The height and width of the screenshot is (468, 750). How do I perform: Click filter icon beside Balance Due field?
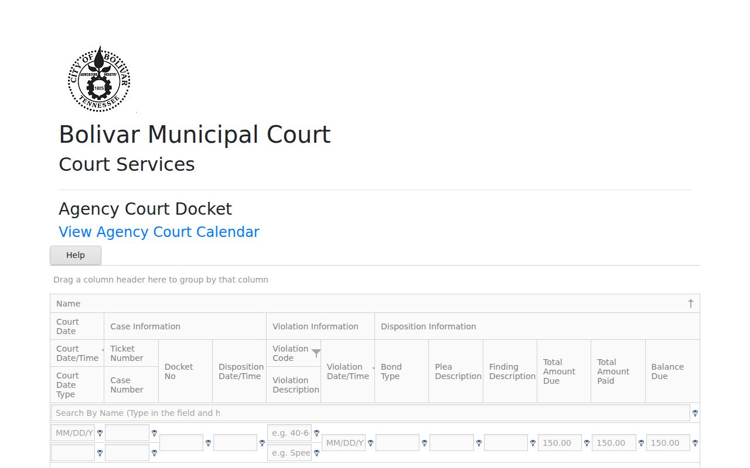coord(695,443)
